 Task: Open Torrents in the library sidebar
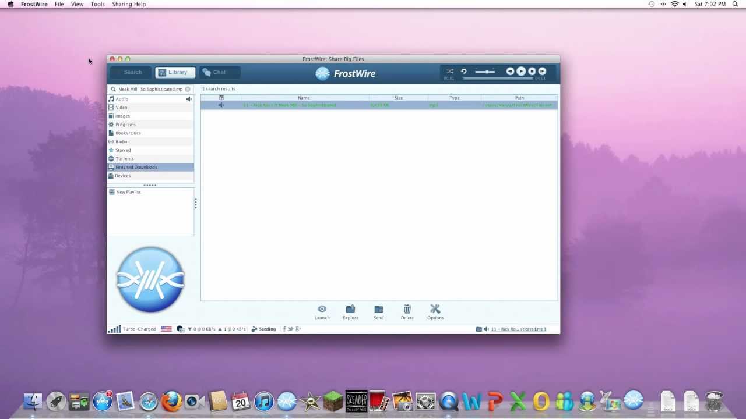(x=150, y=159)
